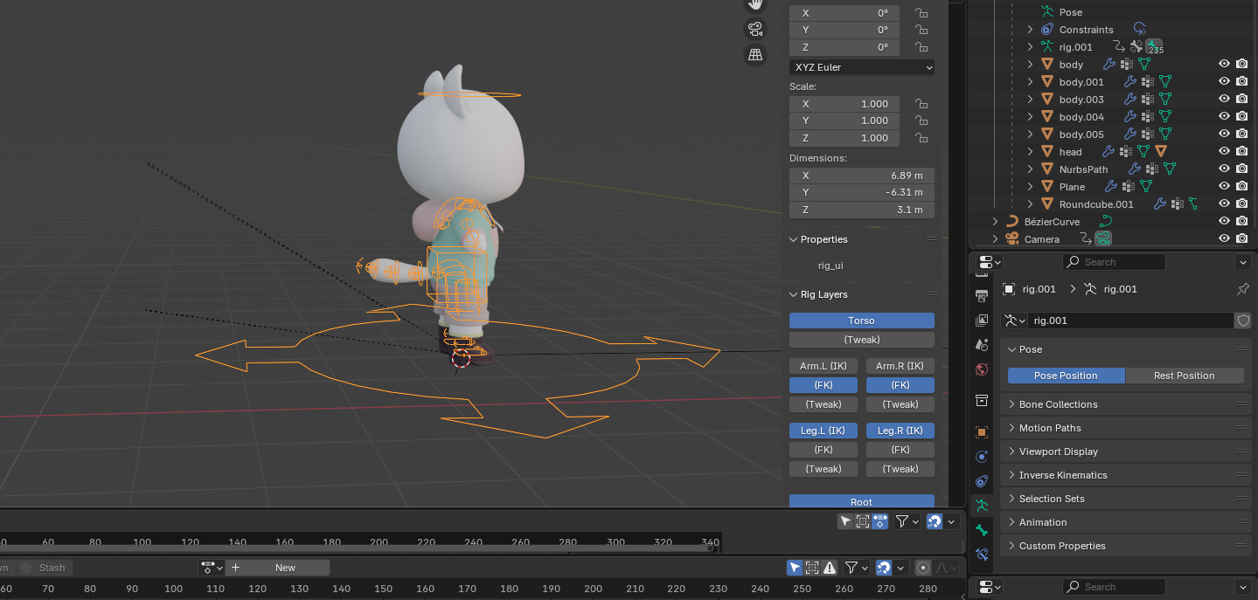The width and height of the screenshot is (1258, 600).
Task: Expand the body.003 outliner row
Action: [x=1030, y=100]
